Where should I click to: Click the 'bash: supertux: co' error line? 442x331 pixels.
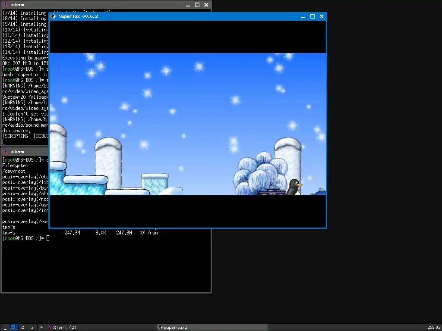point(25,75)
